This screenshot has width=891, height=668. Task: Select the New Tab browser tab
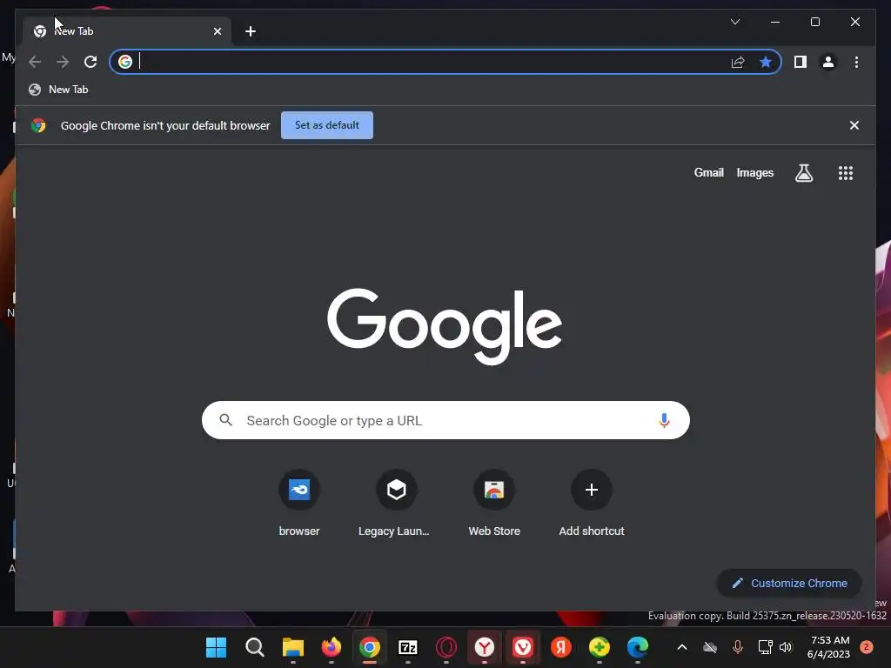127,31
